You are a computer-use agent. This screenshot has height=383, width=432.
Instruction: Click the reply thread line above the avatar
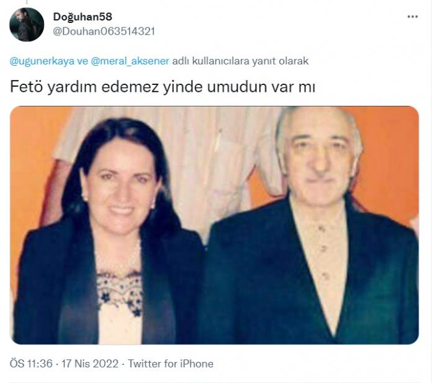coord(27,2)
